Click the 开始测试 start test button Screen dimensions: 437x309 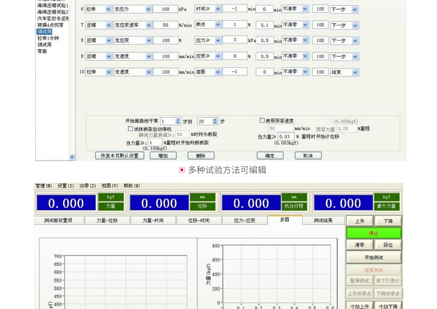(374, 257)
